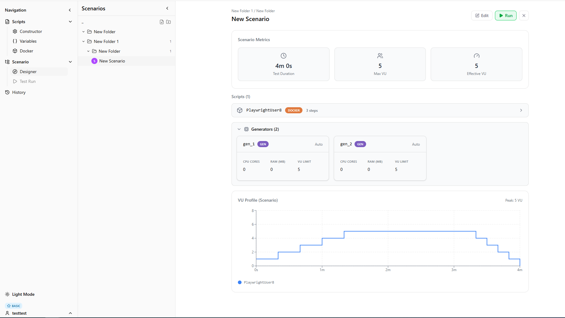The image size is (565, 318).
Task: Click the Light Mode sun icon
Action: pyautogui.click(x=7, y=294)
